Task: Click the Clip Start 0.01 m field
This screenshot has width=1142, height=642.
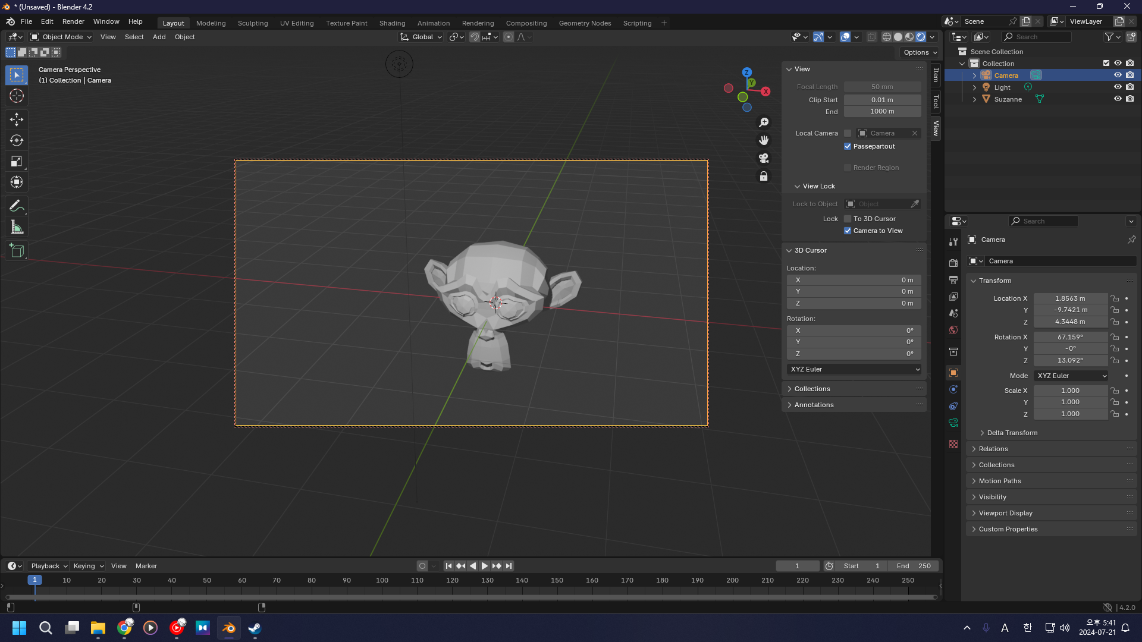Action: click(x=882, y=100)
